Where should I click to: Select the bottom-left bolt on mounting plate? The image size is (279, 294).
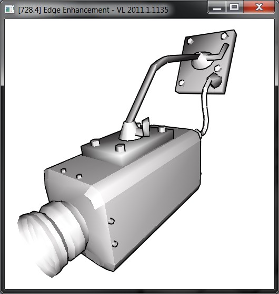pyautogui.click(x=182, y=82)
